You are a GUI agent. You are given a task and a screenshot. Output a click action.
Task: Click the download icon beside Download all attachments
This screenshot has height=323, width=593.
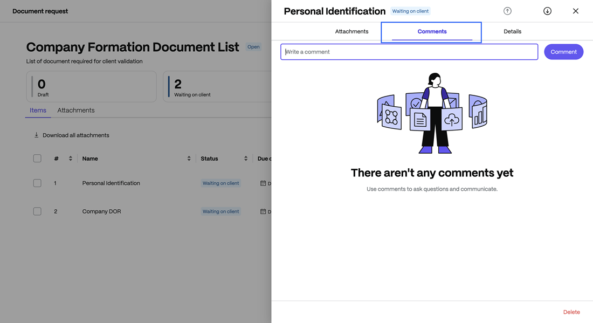coord(37,135)
